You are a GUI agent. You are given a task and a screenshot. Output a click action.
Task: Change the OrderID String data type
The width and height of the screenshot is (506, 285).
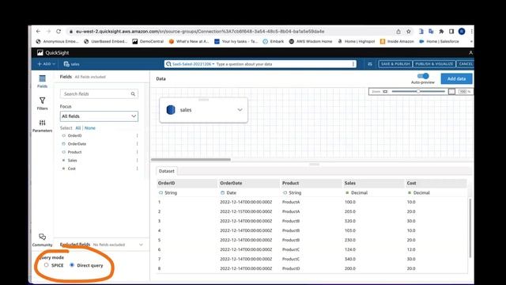pyautogui.click(x=168, y=192)
